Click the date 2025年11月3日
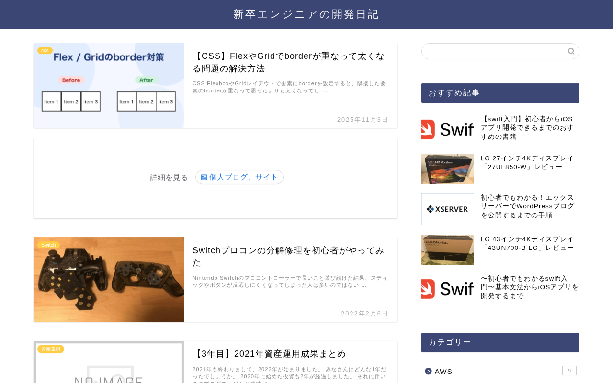 click(x=363, y=120)
